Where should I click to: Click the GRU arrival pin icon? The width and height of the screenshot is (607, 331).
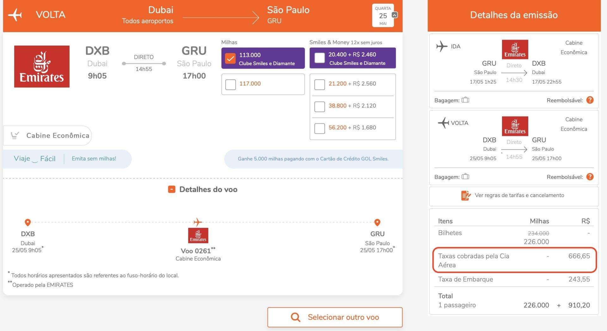click(377, 222)
